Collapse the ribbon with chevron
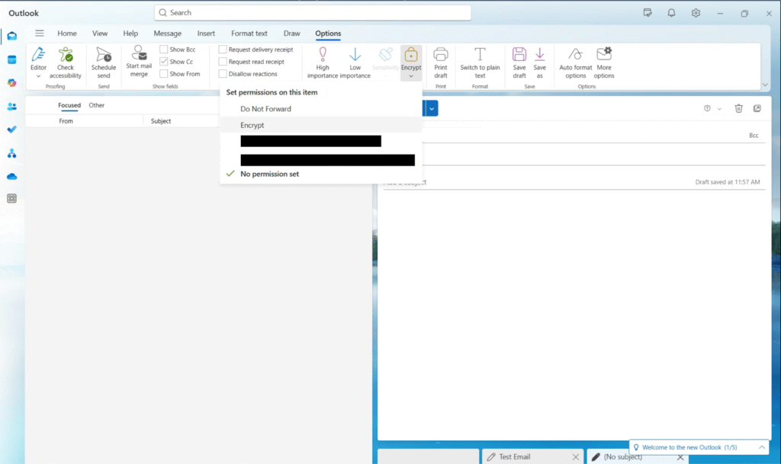781x464 pixels. 765,85
